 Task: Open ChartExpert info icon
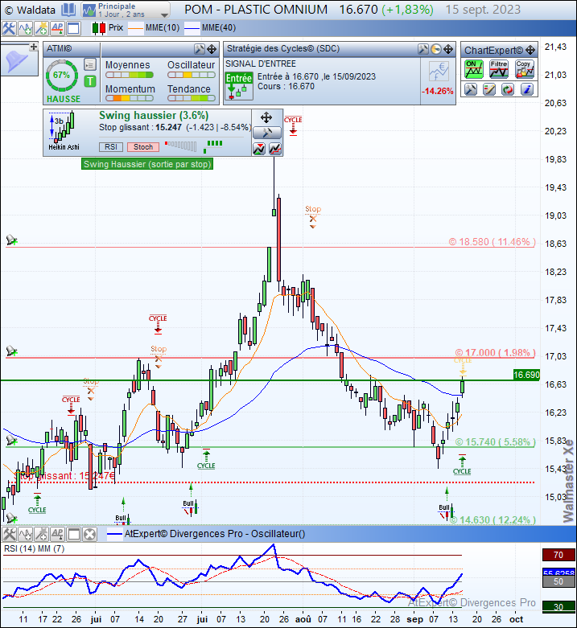point(527,89)
